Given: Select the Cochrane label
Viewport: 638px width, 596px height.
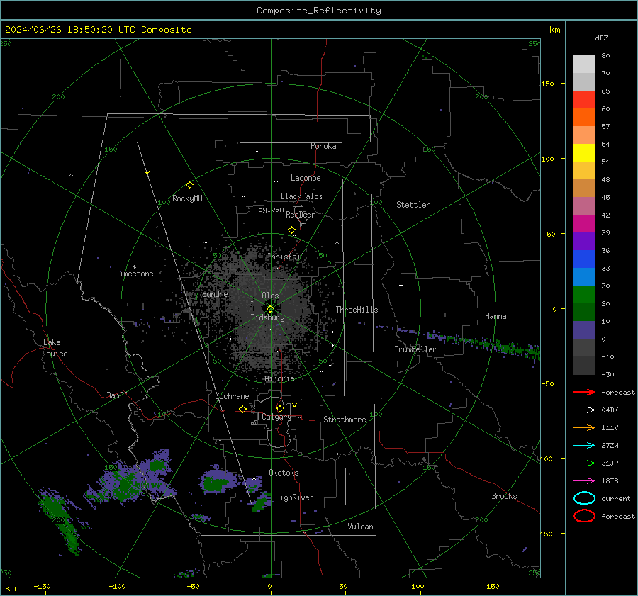Looking at the screenshot, I should 232,396.
